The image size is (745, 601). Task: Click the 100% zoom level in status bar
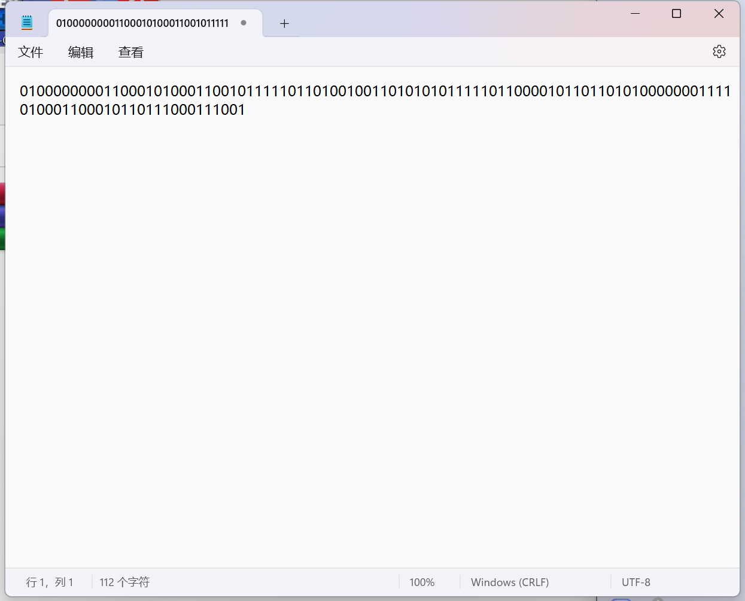coord(422,582)
